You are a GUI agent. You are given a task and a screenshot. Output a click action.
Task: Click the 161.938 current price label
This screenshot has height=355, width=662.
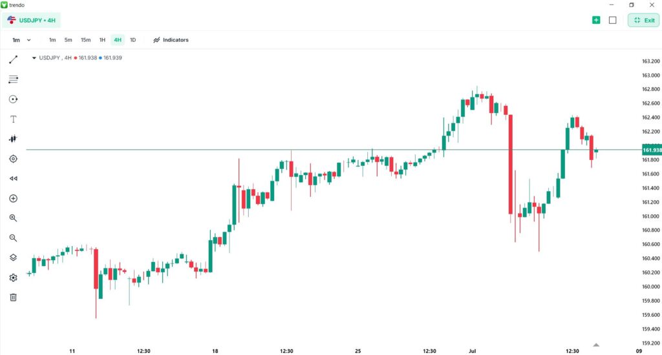coord(652,150)
